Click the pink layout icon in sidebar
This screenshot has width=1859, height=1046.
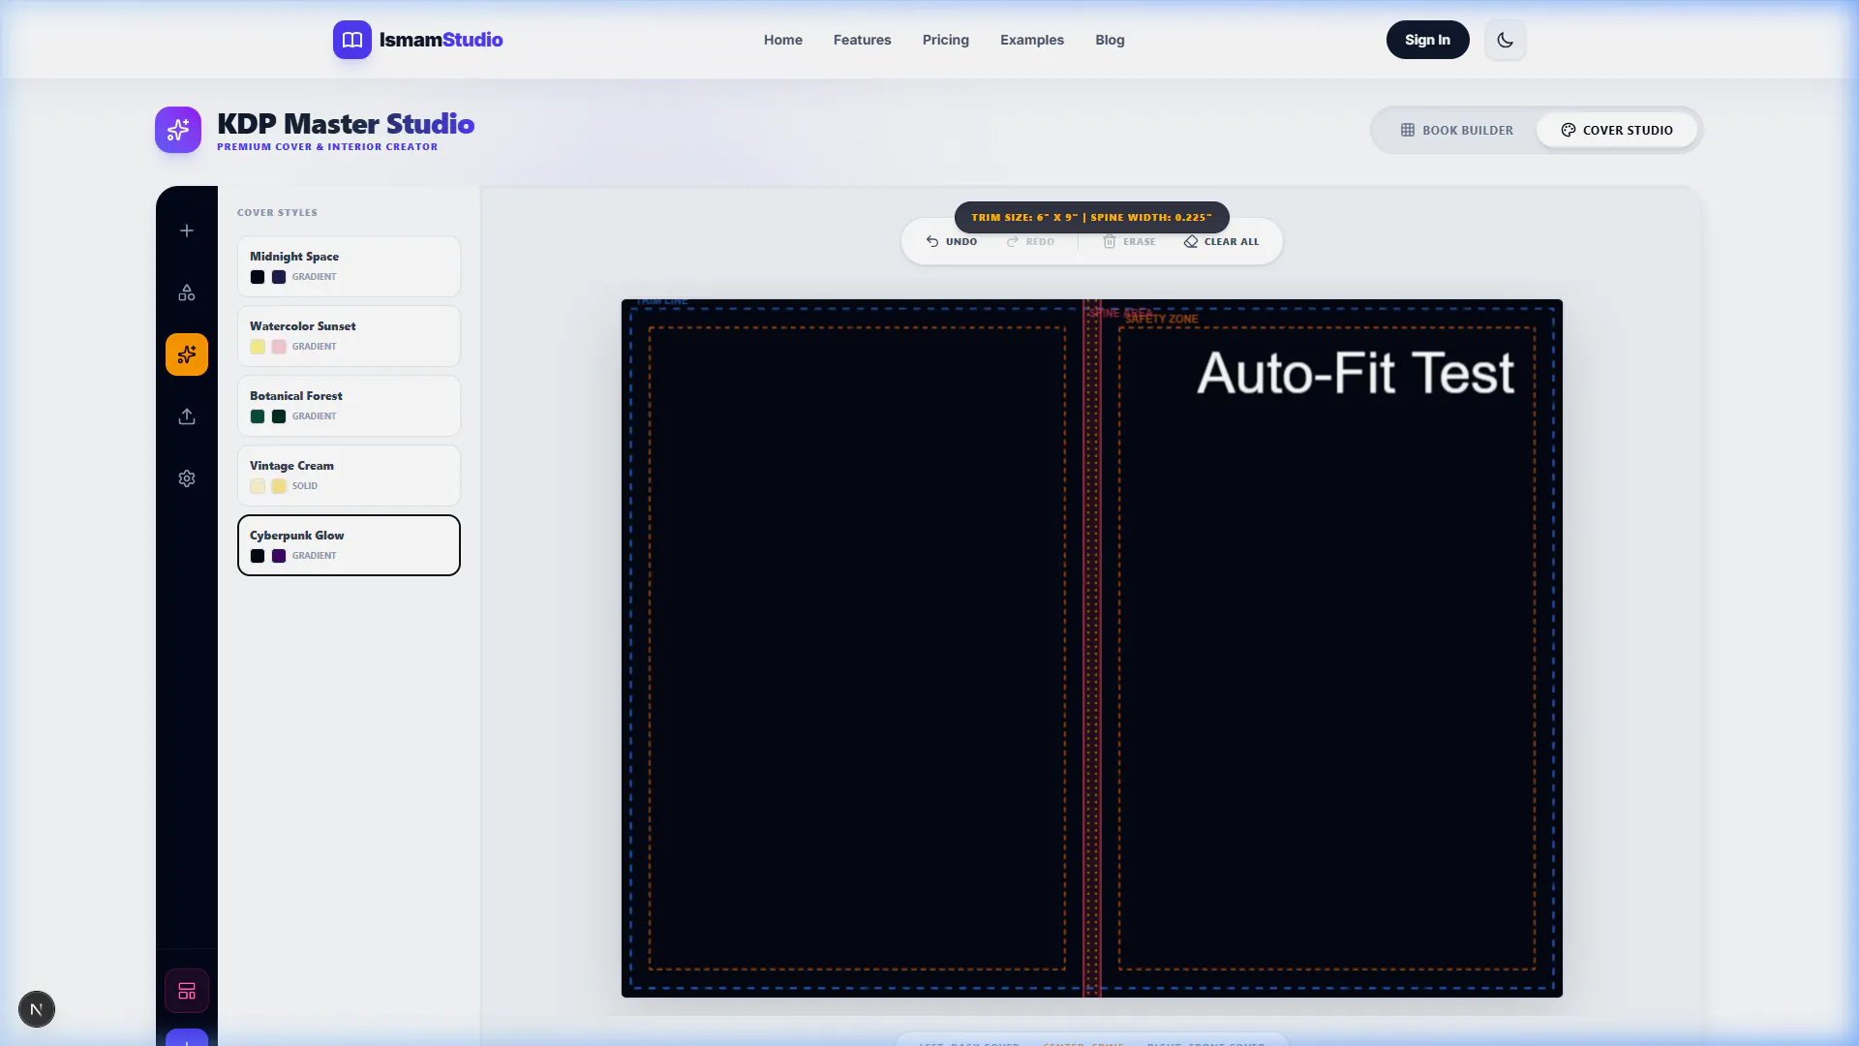click(x=187, y=991)
